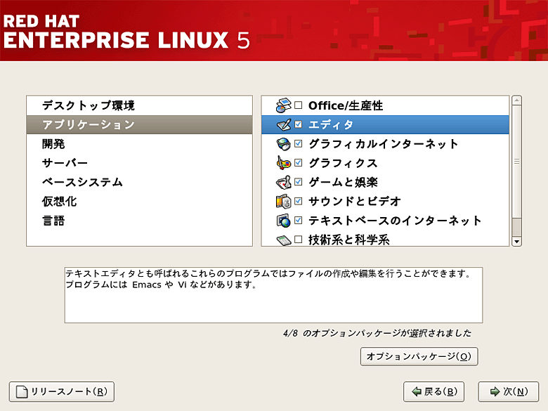Toggle the 技術系と科学系 checkbox

pos(299,240)
